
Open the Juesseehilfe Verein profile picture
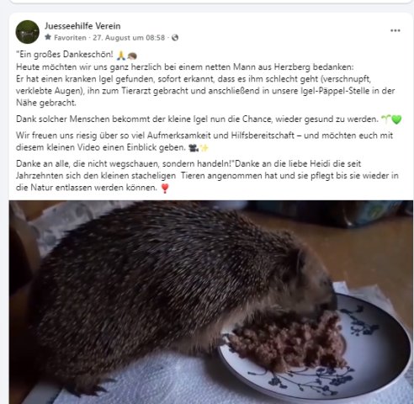28,32
